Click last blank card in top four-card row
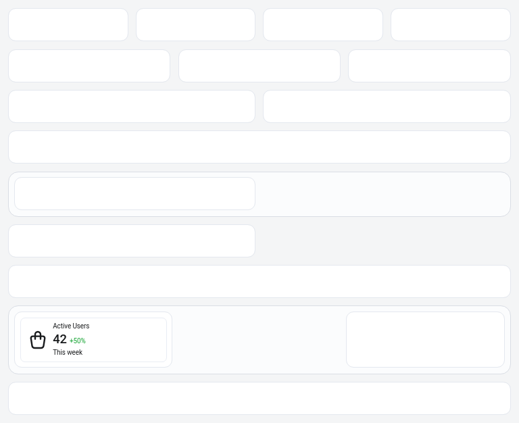The image size is (519, 423). pos(451,25)
